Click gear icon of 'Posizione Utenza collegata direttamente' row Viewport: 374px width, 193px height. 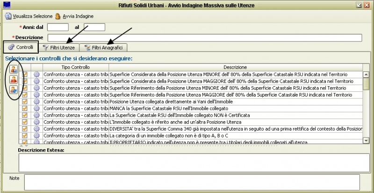(36, 102)
